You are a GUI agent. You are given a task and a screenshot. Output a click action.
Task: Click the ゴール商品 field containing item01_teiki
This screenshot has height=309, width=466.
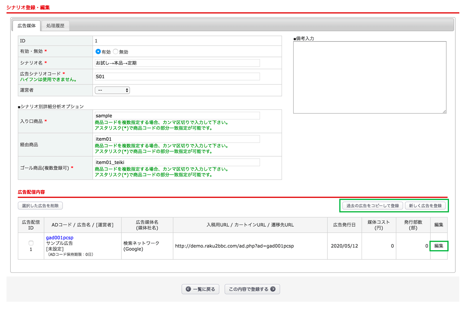177,162
